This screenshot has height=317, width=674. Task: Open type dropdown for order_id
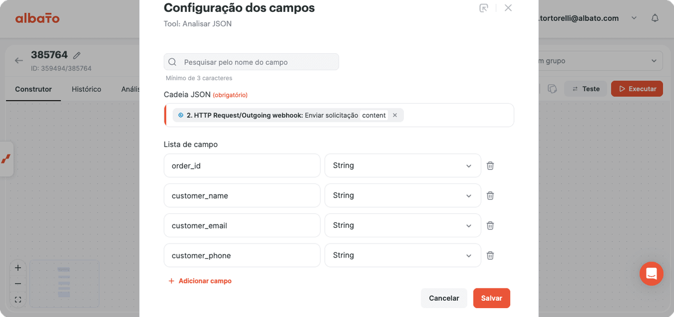pos(403,166)
